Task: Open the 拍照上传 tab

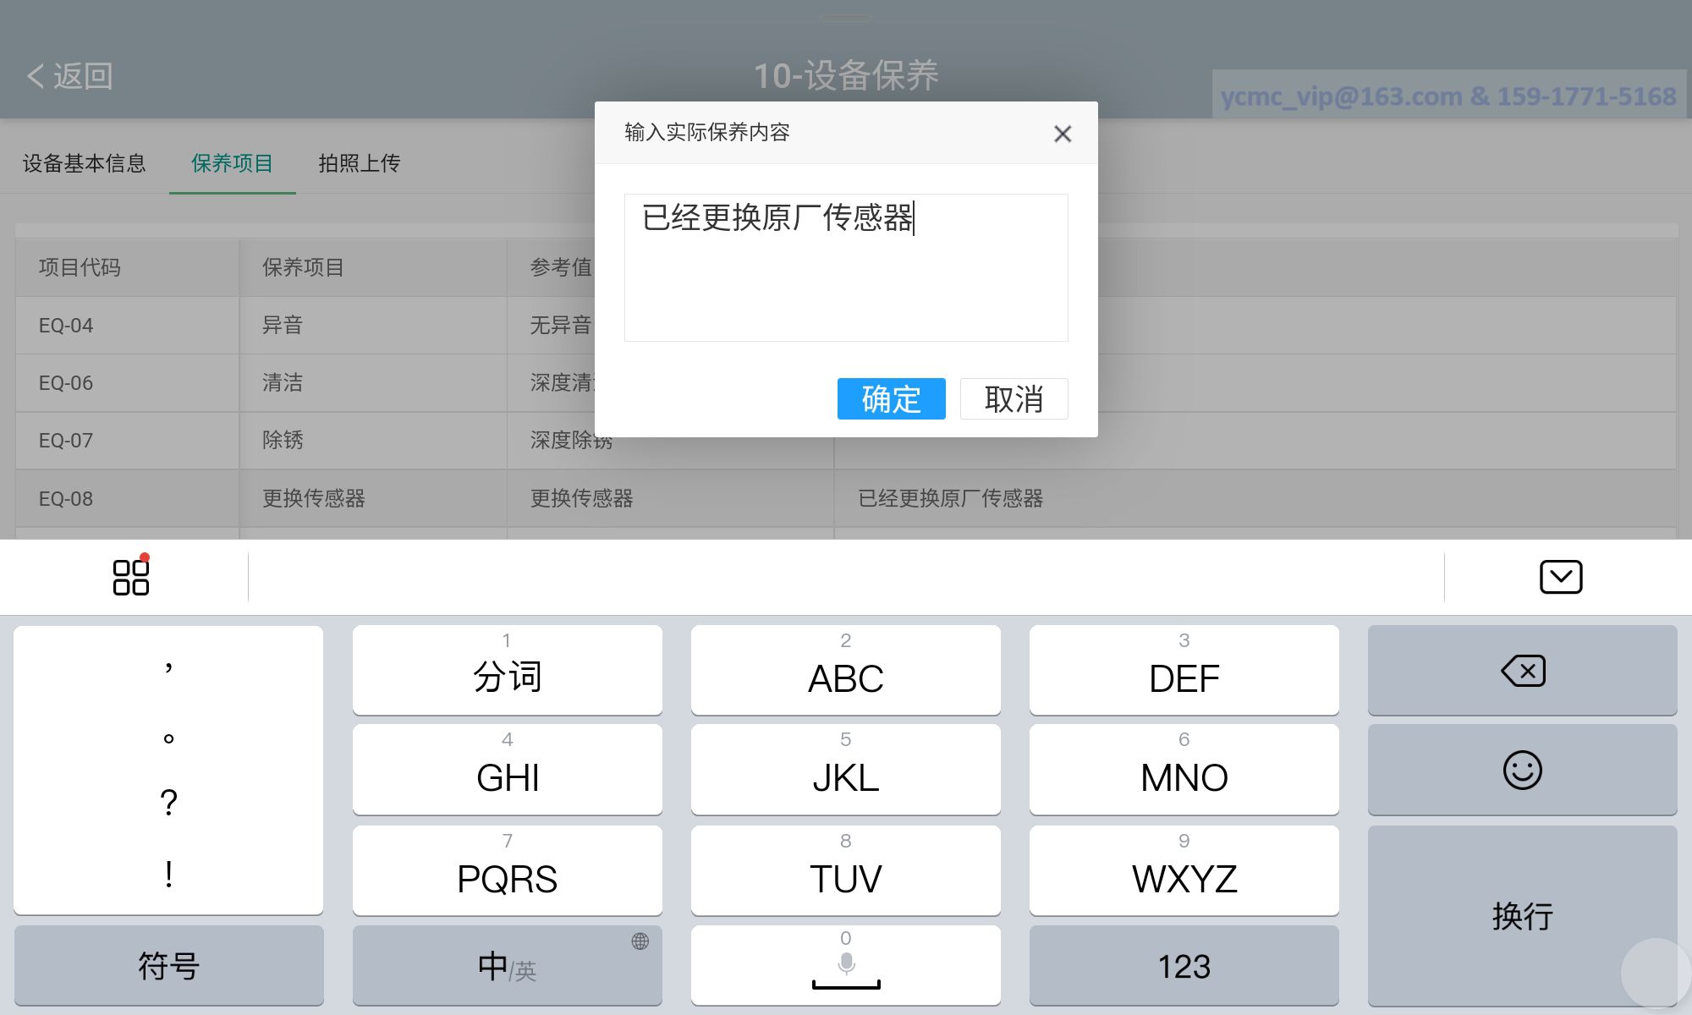Action: [360, 163]
